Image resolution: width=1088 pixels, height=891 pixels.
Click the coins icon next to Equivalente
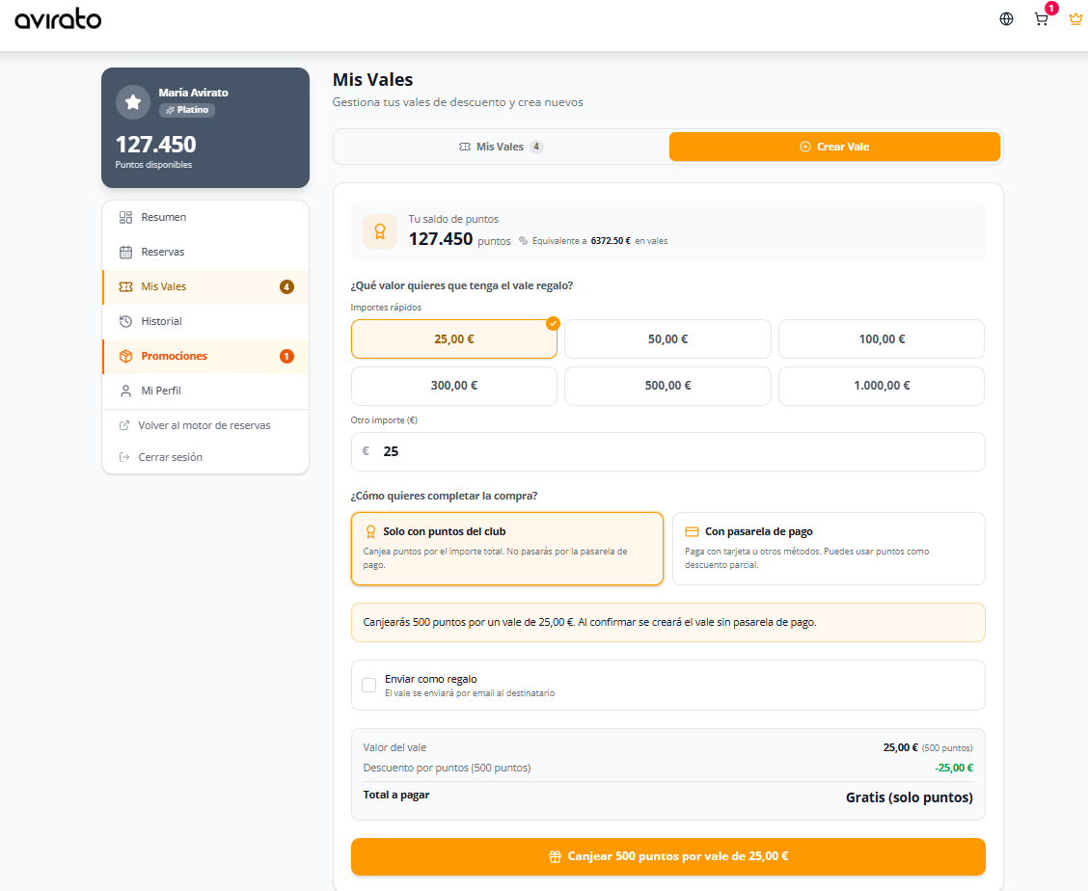click(523, 241)
